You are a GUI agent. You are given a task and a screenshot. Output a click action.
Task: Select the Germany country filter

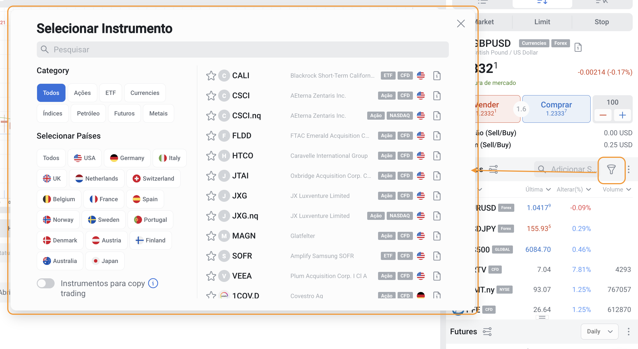click(127, 158)
